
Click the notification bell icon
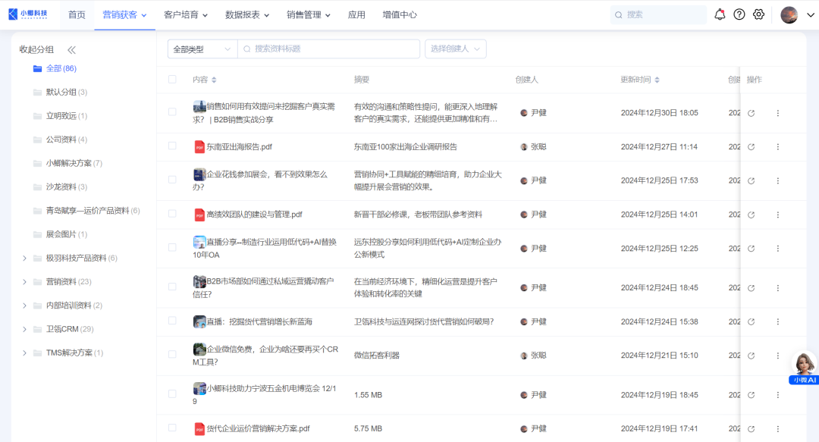[720, 14]
